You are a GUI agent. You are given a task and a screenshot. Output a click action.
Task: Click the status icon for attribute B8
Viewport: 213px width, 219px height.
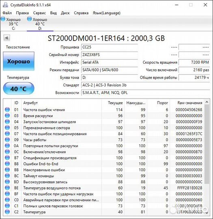click(7, 164)
